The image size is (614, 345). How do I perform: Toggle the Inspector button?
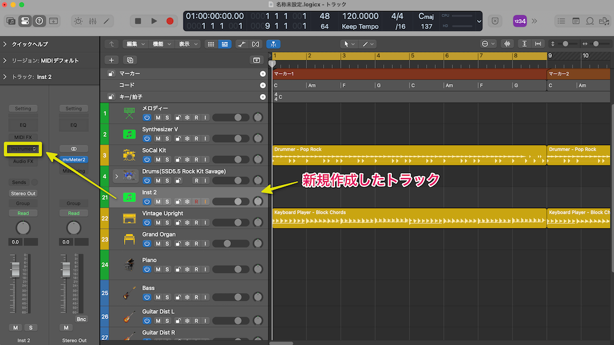coord(25,21)
